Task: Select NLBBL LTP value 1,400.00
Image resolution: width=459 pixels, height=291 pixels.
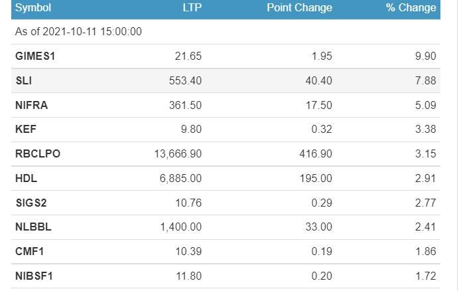Action: click(181, 227)
